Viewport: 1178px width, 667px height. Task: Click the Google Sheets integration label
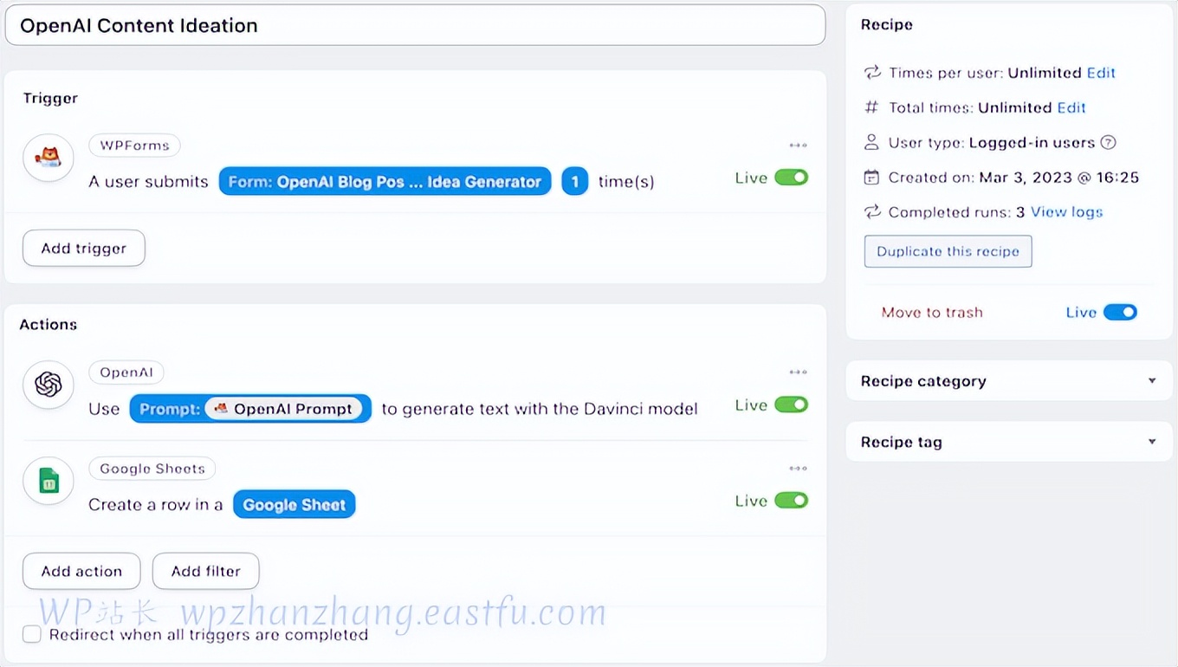(x=152, y=469)
